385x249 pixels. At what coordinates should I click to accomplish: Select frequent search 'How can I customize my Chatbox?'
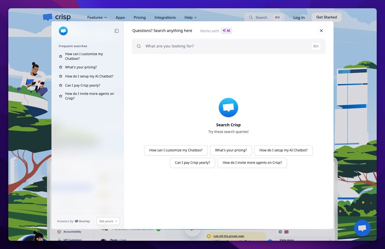point(84,56)
